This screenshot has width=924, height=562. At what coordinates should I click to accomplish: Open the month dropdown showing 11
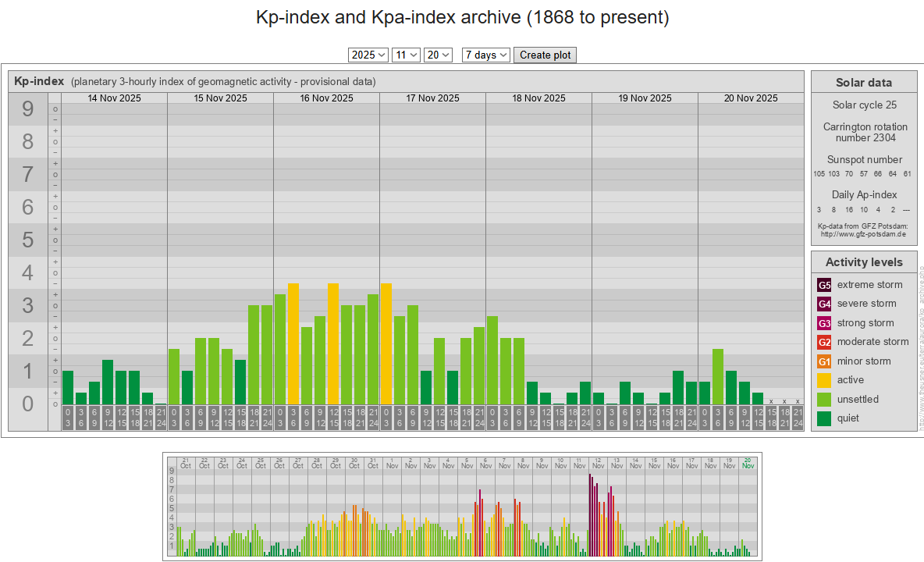point(405,55)
